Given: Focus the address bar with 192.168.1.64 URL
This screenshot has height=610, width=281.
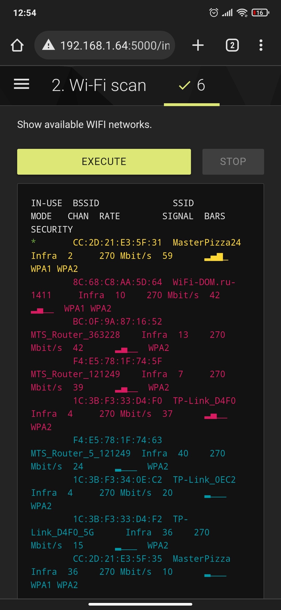Looking at the screenshot, I should pos(114,45).
